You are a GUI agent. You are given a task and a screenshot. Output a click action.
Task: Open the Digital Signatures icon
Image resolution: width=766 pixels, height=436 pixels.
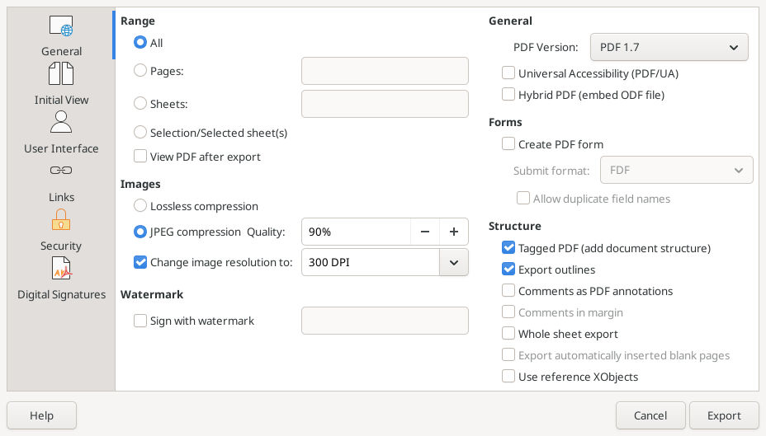[61, 268]
